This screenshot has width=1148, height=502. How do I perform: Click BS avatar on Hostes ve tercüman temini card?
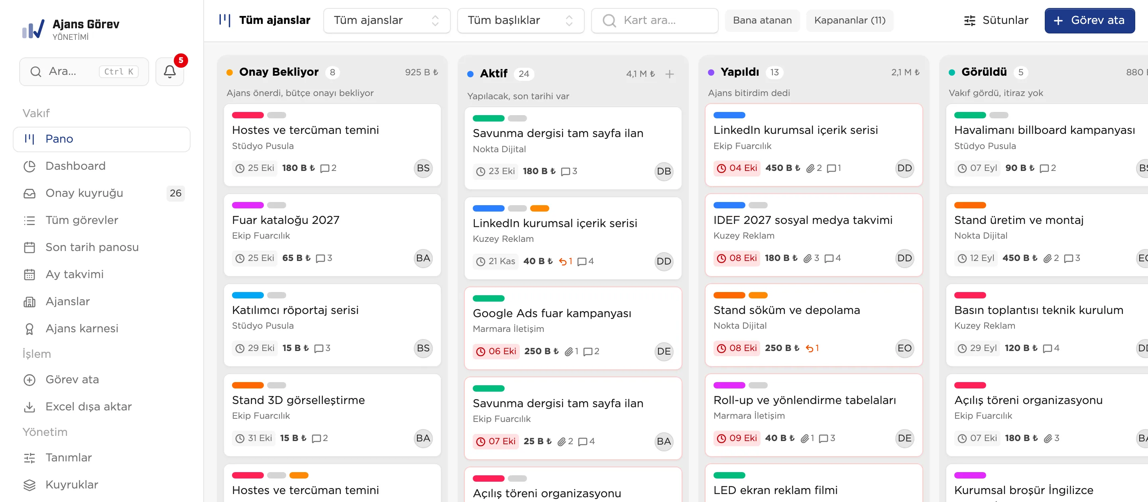[x=423, y=169]
